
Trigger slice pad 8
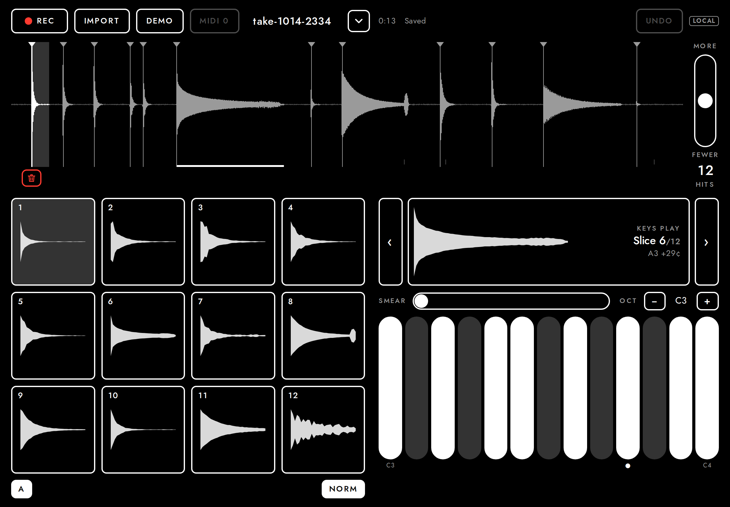pos(323,336)
